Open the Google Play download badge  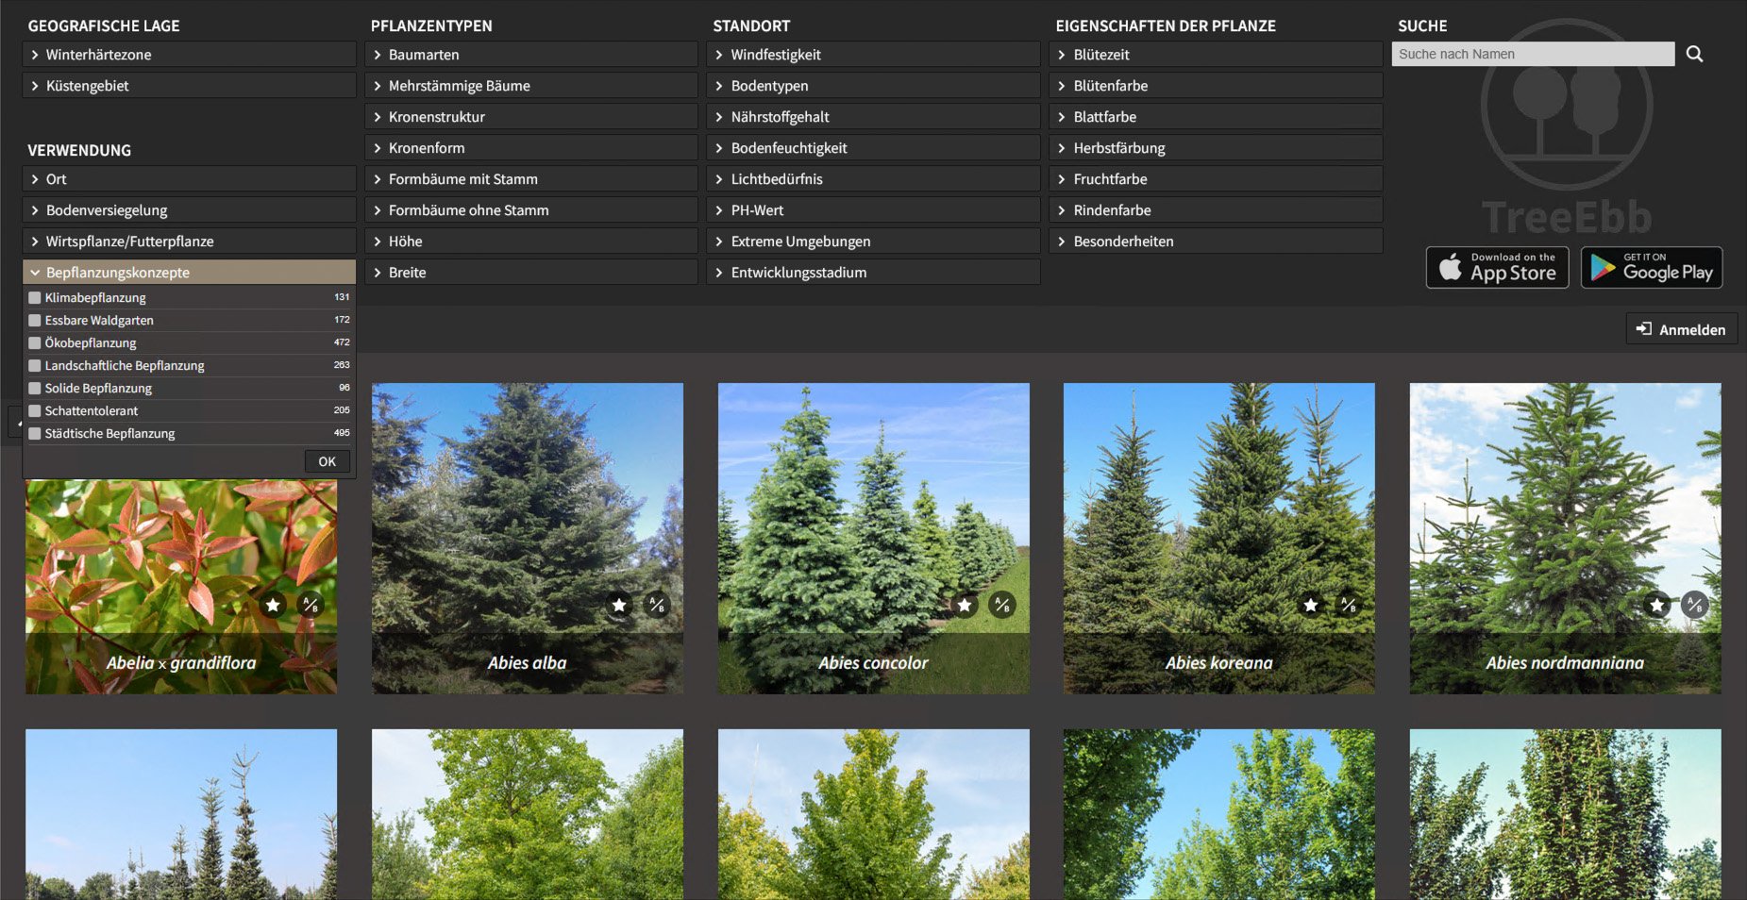(x=1652, y=268)
